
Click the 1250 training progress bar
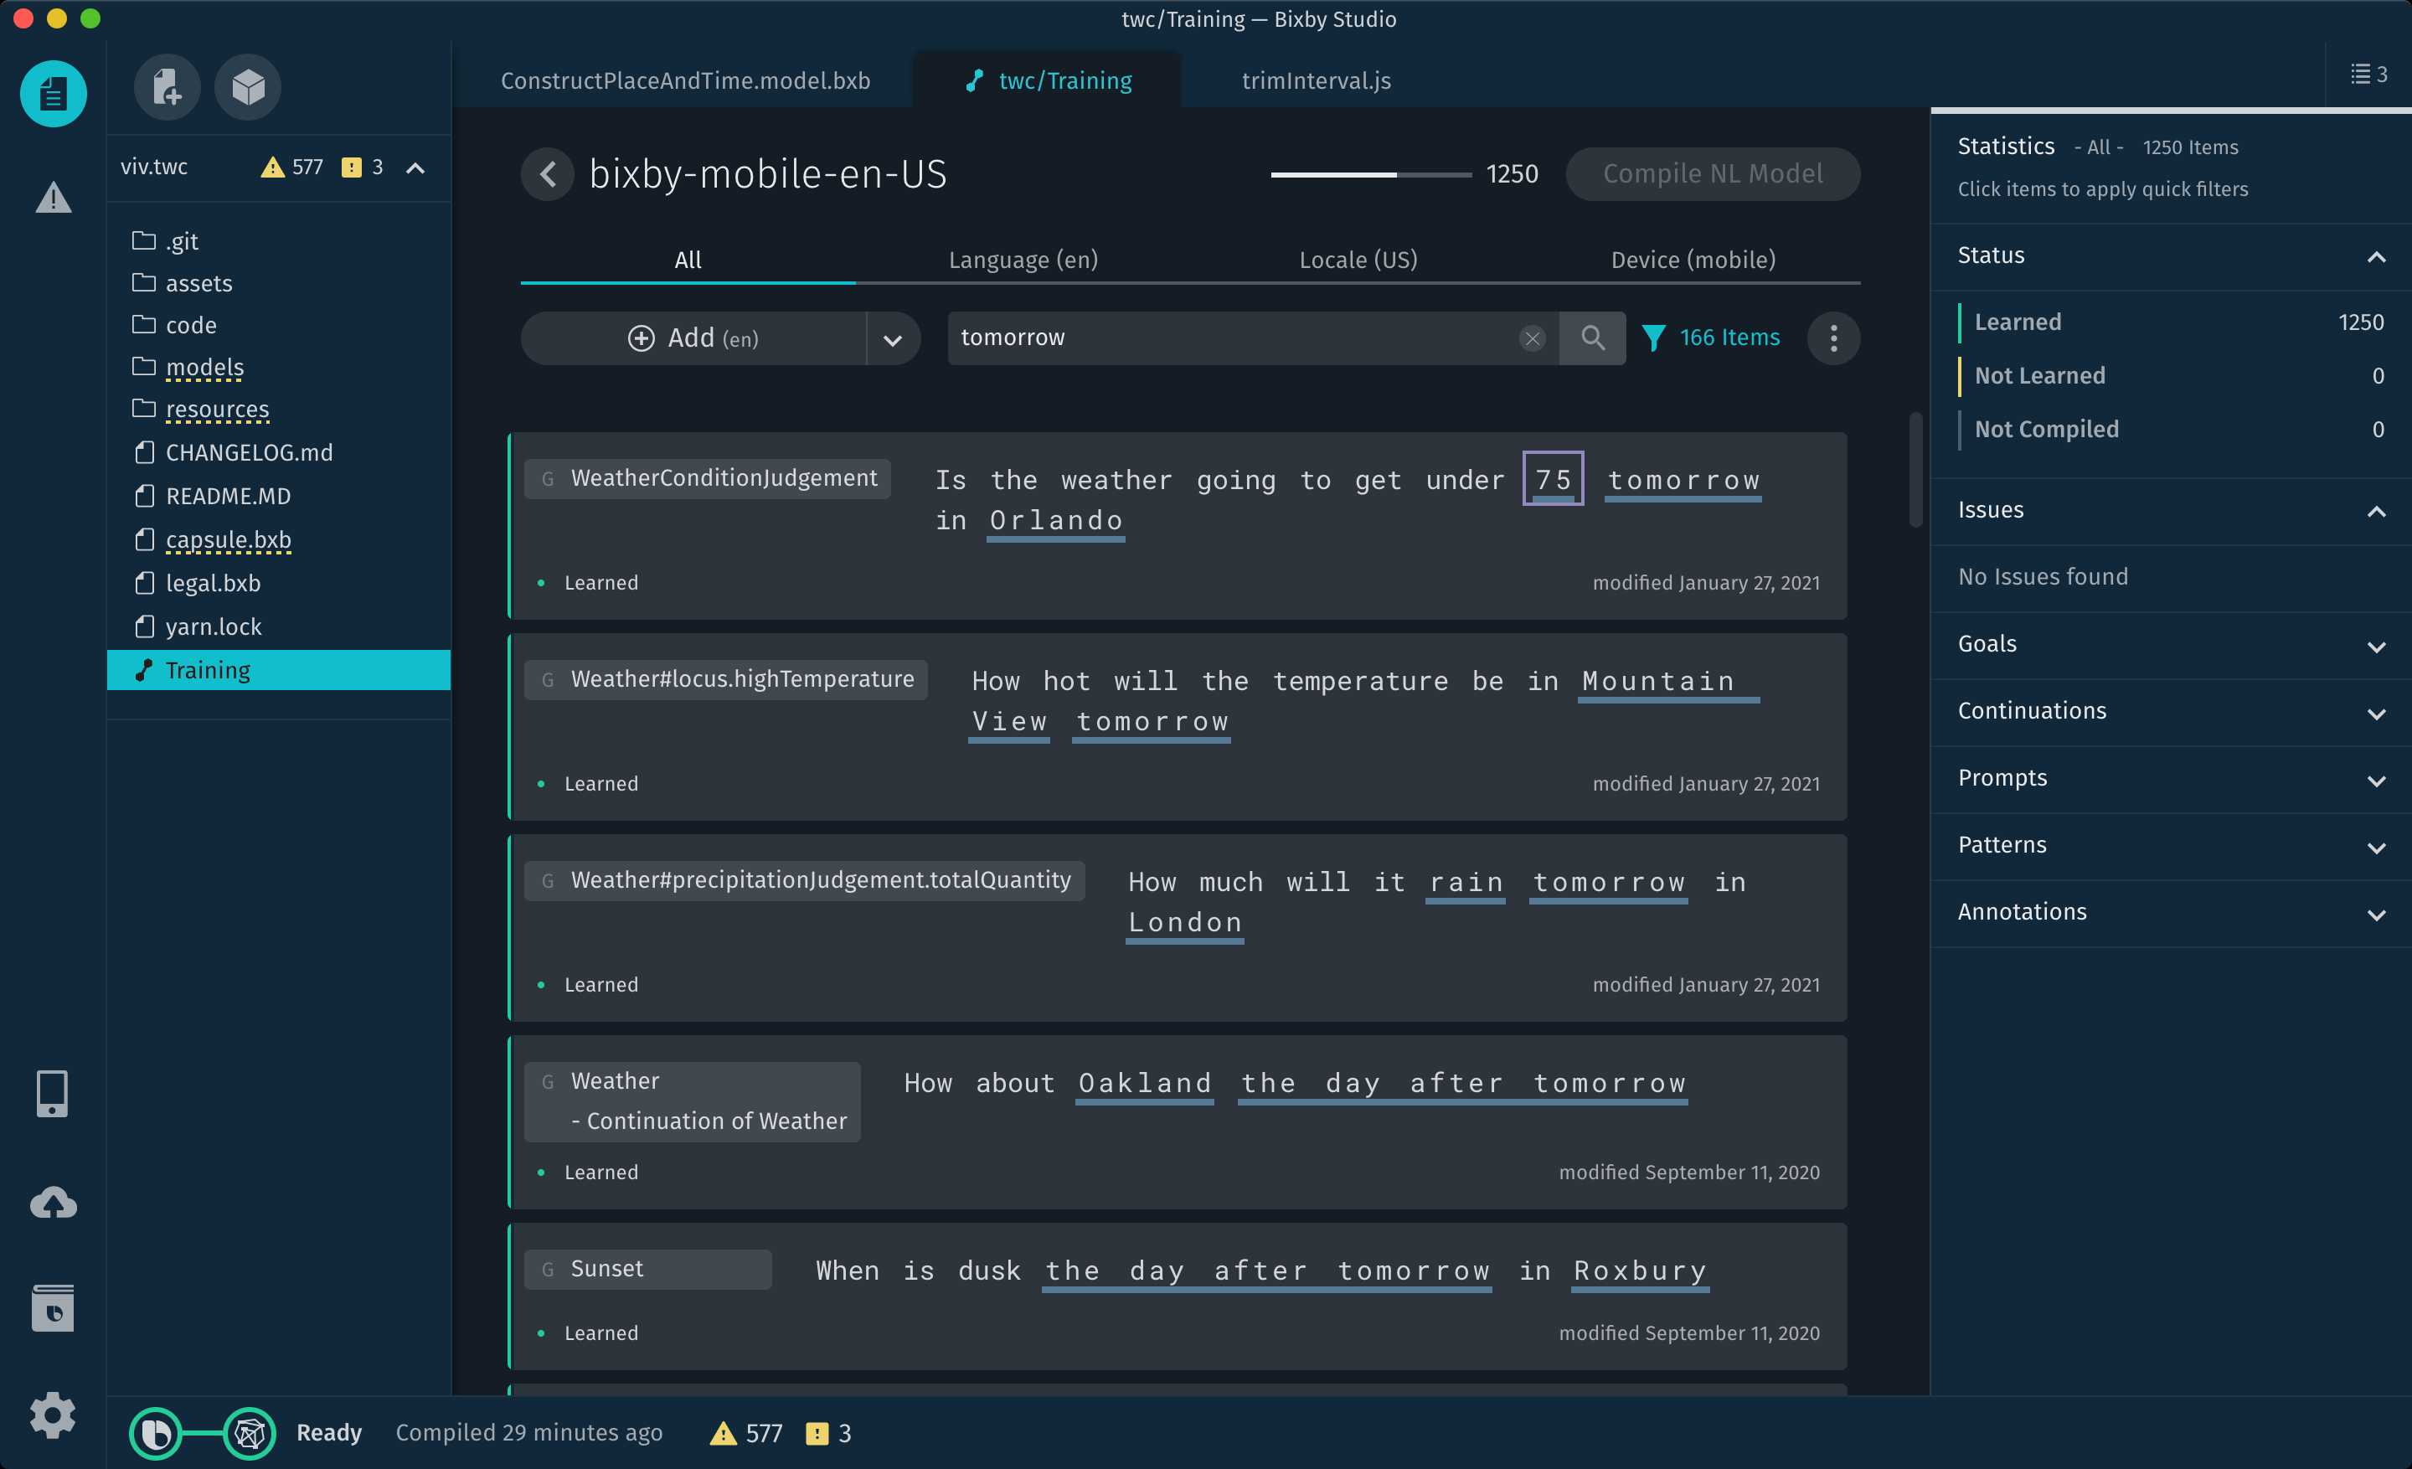pyautogui.click(x=1370, y=174)
